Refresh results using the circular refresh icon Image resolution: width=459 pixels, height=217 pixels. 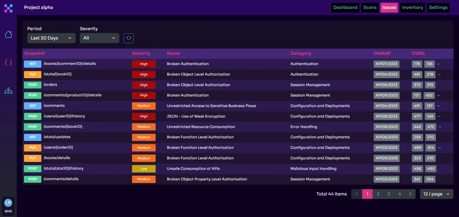click(129, 38)
